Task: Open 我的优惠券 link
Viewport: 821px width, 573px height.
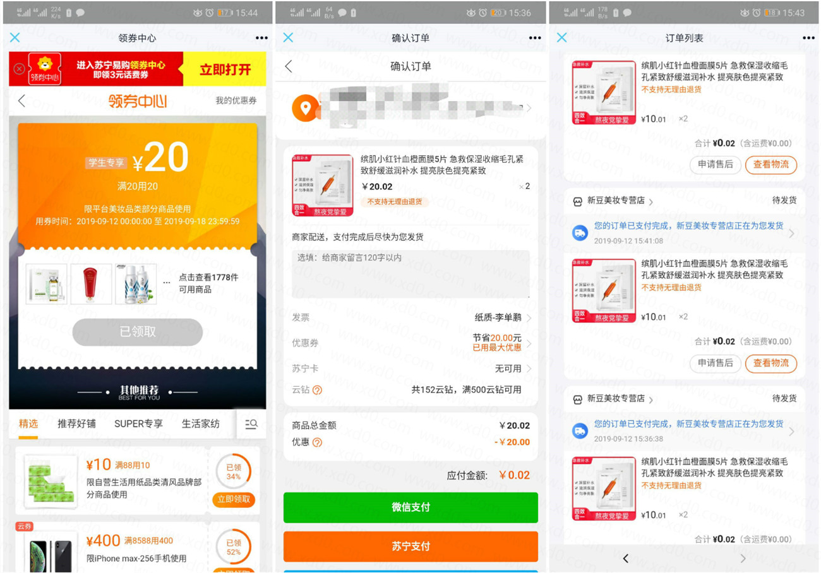Action: tap(236, 100)
